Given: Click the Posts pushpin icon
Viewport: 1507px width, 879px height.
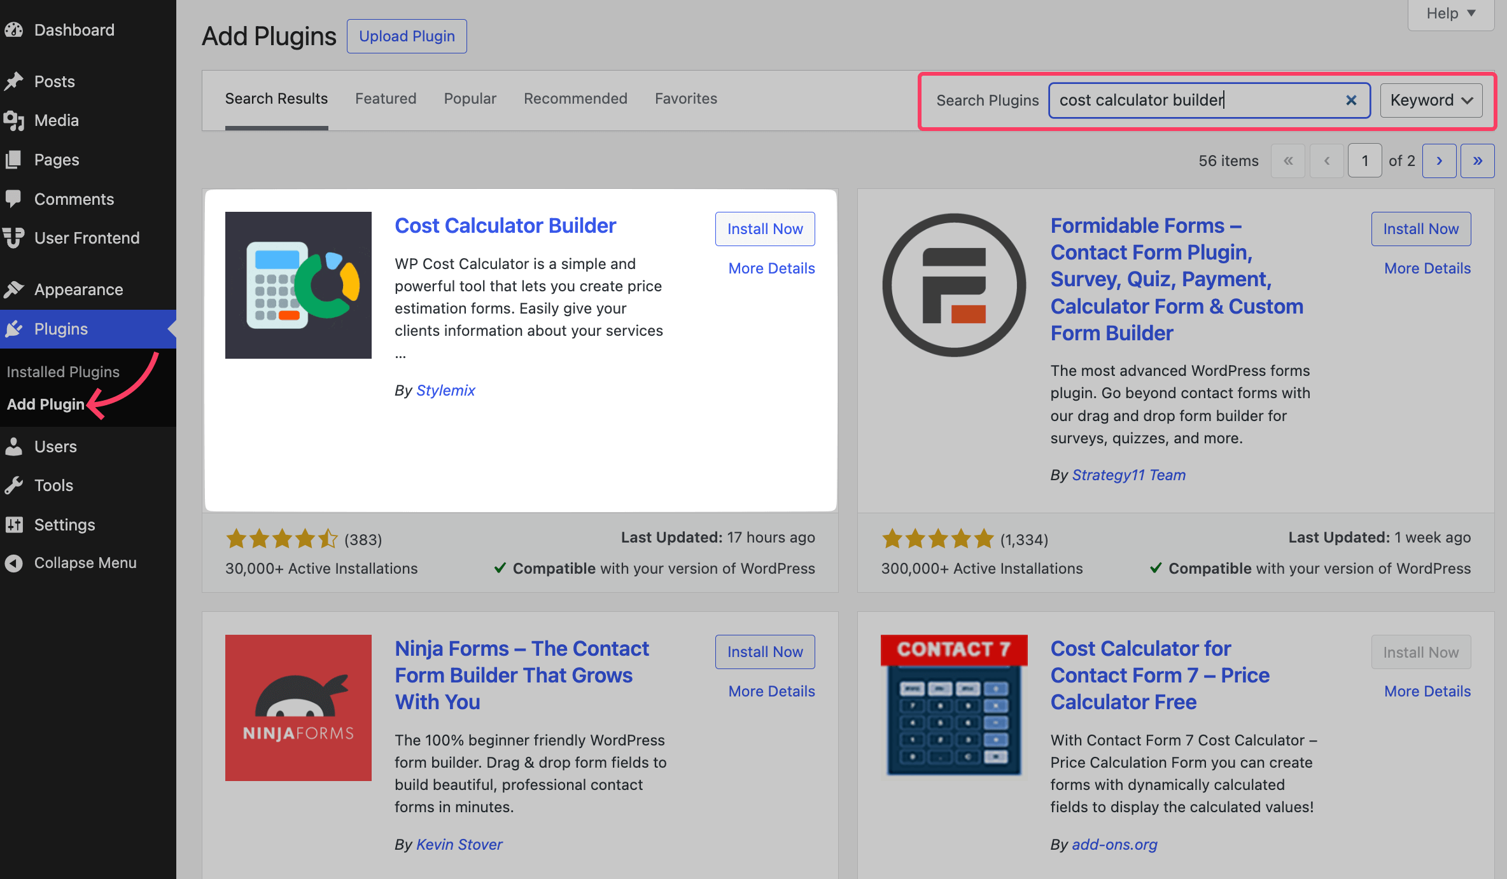Looking at the screenshot, I should (x=13, y=81).
